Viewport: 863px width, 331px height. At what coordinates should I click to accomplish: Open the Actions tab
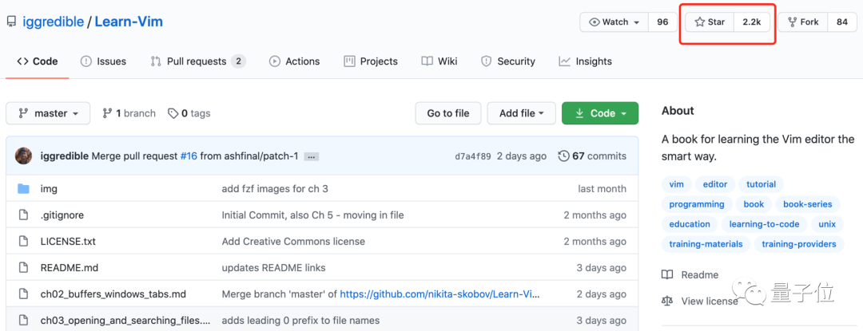pyautogui.click(x=294, y=61)
